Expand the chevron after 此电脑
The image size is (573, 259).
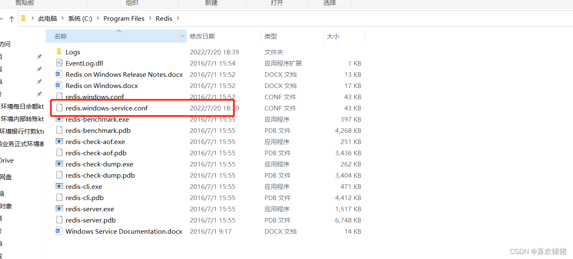pos(63,19)
